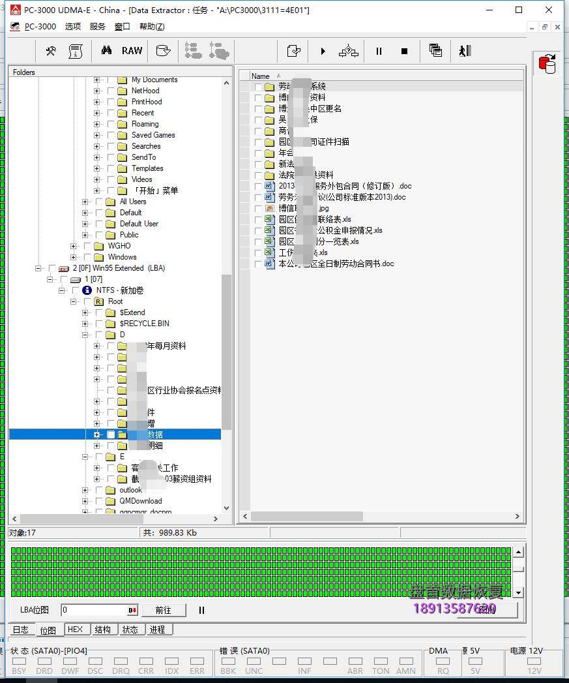This screenshot has width=569, height=683.
Task: Select the SendTo folder in tree
Action: coord(143,157)
